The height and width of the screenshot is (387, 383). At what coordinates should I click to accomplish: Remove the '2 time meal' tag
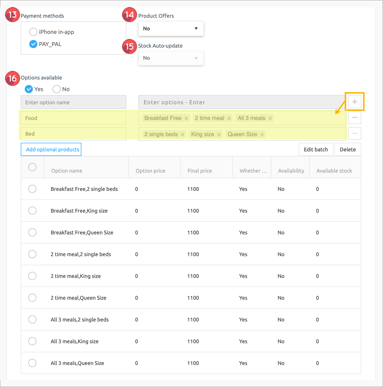229,118
